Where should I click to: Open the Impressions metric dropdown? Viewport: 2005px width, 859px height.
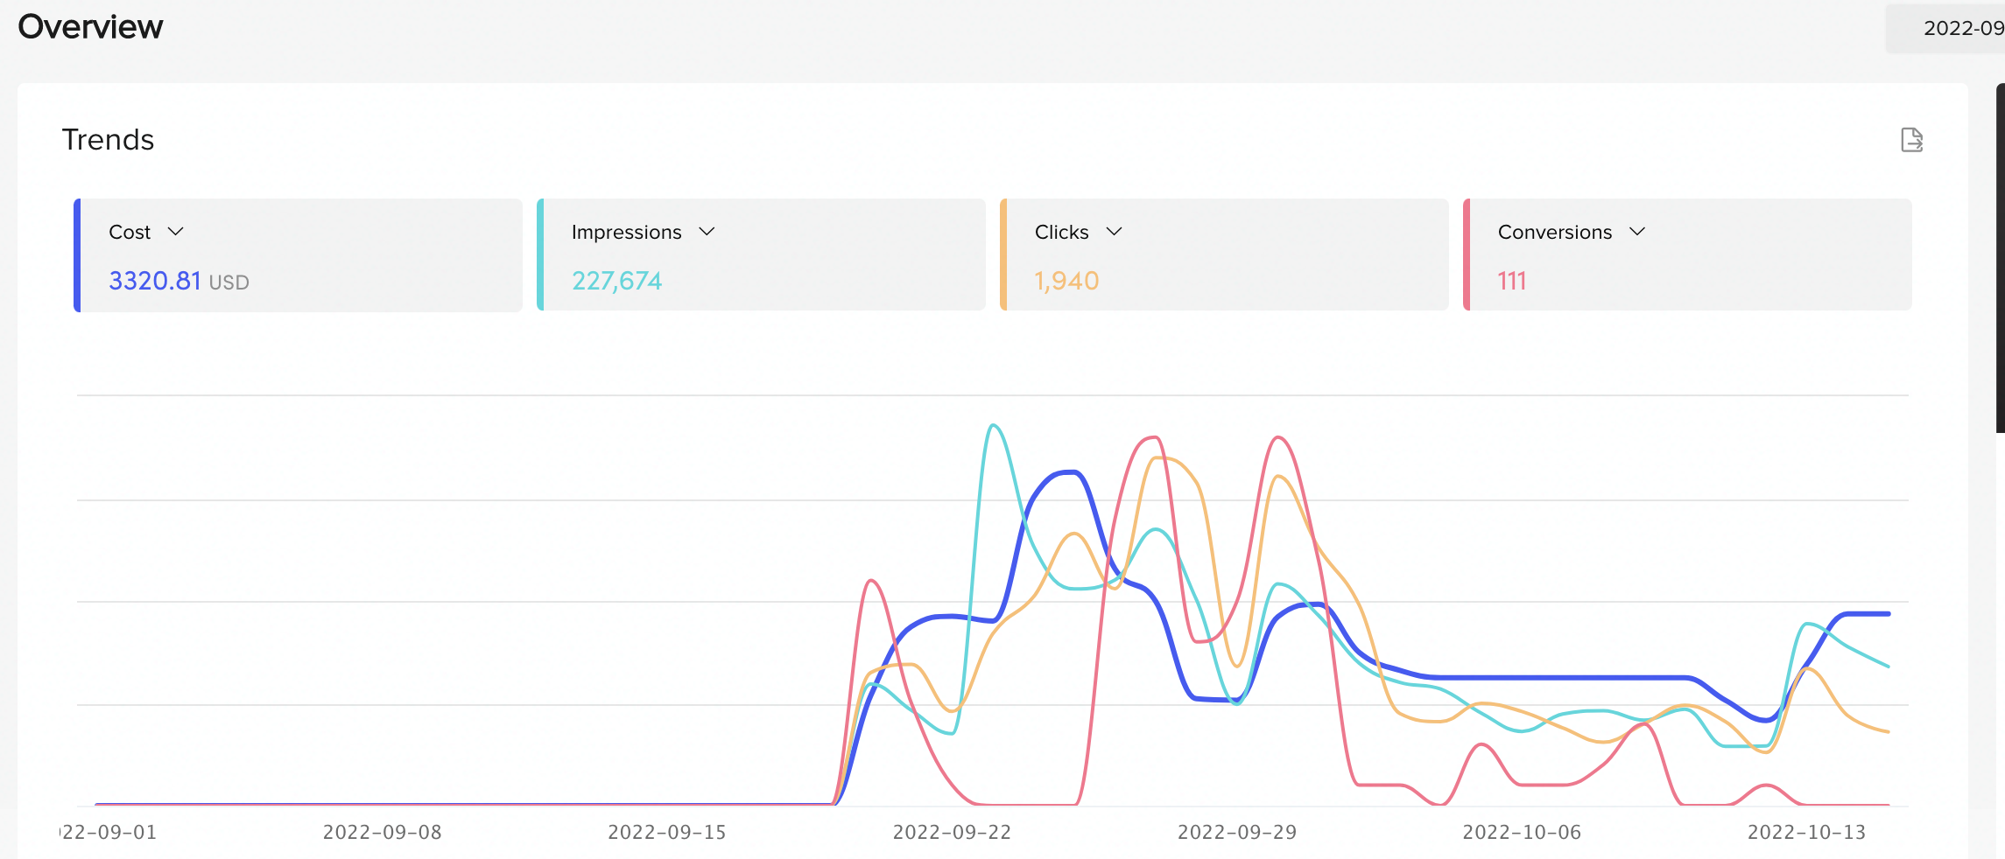coord(707,232)
